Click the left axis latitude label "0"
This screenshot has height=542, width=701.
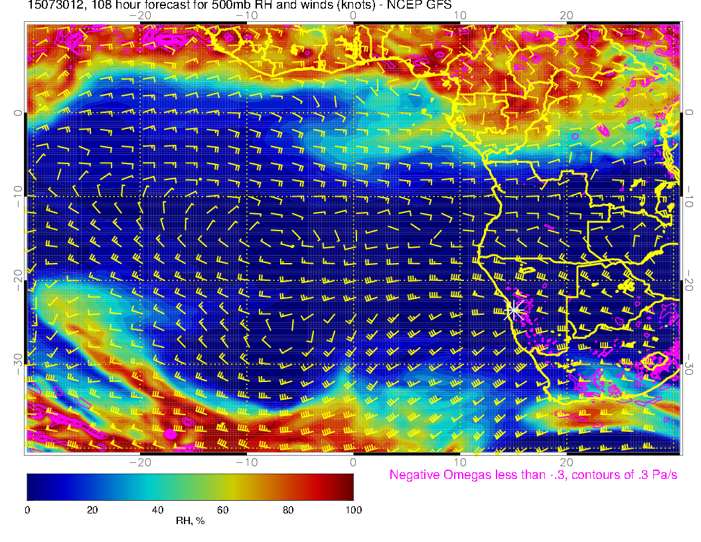[18, 112]
